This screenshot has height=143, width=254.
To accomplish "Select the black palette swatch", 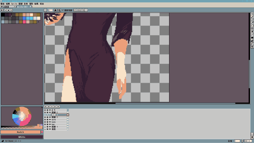I will [3, 15].
